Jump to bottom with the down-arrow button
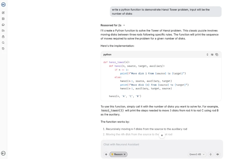 click(162, 135)
